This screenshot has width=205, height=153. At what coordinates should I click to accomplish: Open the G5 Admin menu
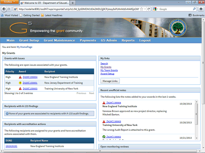pos(109,40)
